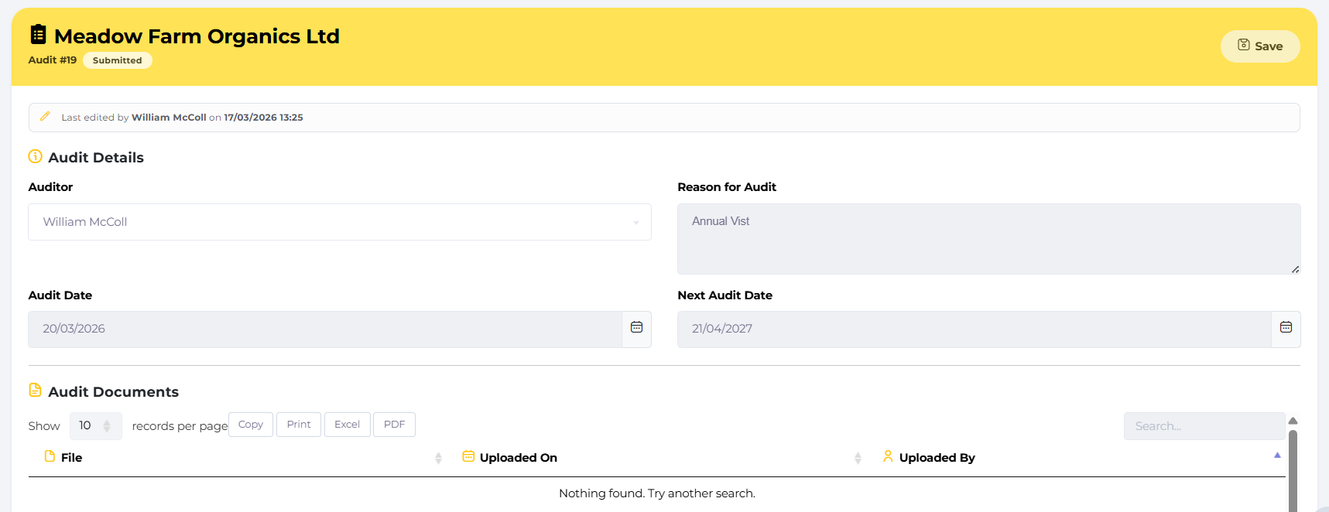Click the Reason for Audit text area

click(x=988, y=239)
